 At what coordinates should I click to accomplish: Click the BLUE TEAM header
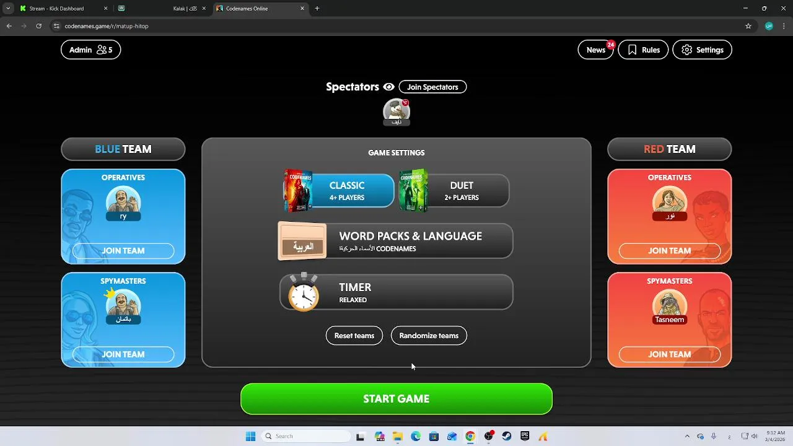[x=123, y=149]
